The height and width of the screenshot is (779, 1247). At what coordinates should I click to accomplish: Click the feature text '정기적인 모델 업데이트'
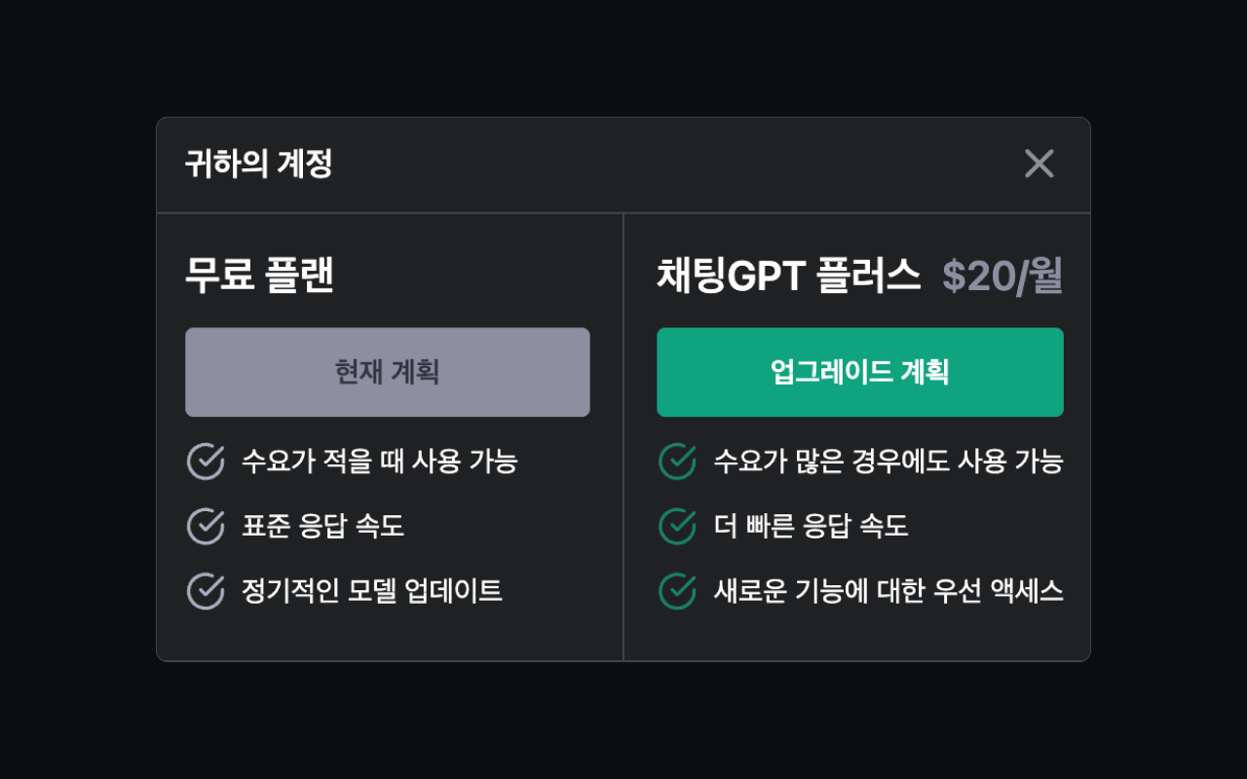371,591
